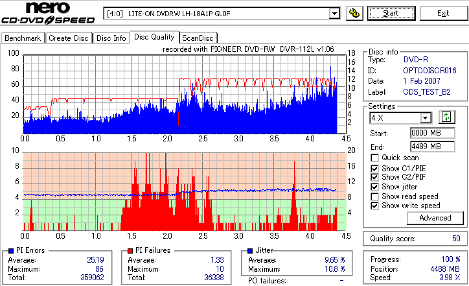This screenshot has height=286, width=469.
Task: Toggle the Show jitter checkbox
Action: [x=374, y=187]
